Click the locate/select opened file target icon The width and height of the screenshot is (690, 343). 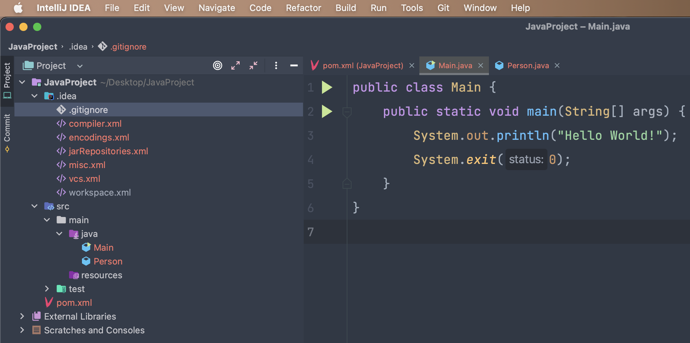(x=218, y=65)
